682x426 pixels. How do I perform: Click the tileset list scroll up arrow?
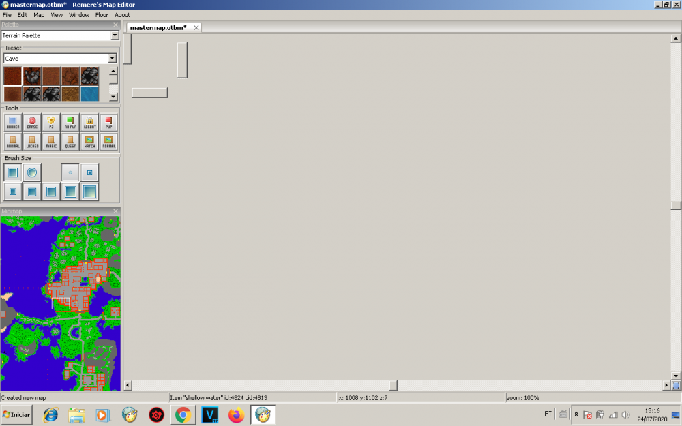click(113, 70)
